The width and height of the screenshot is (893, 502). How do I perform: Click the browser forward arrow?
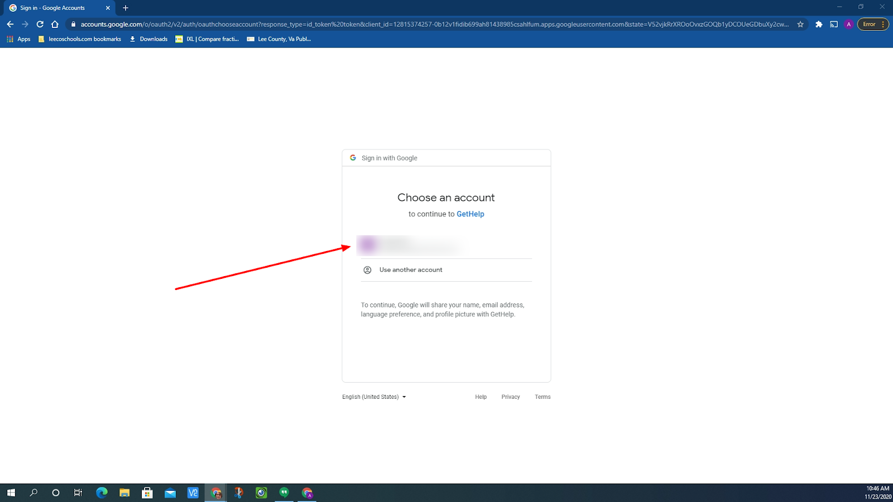25,24
